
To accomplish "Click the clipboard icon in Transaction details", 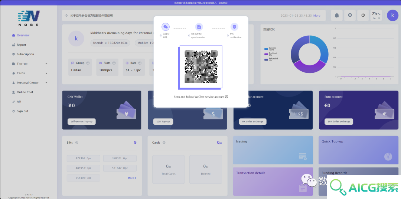I will pyautogui.click(x=303, y=188).
